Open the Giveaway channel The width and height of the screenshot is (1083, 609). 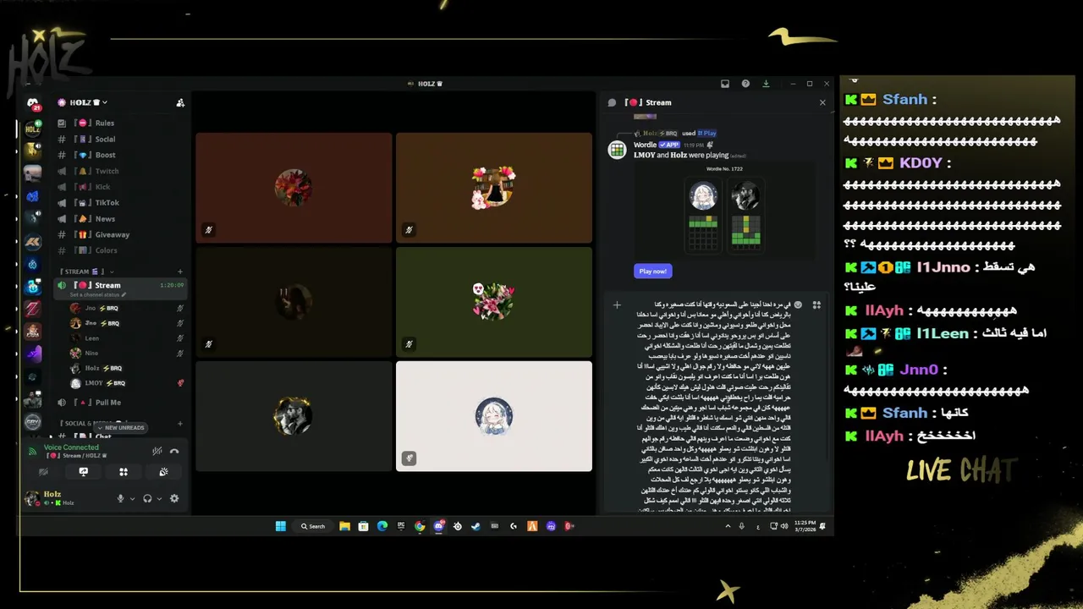[x=120, y=234]
